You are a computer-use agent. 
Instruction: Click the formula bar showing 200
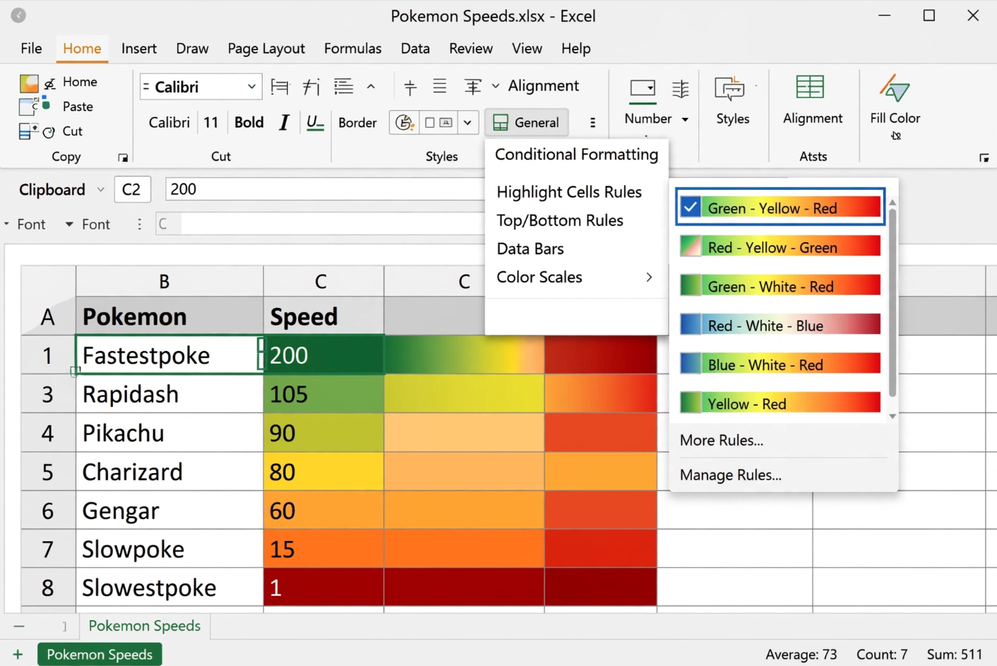(325, 189)
